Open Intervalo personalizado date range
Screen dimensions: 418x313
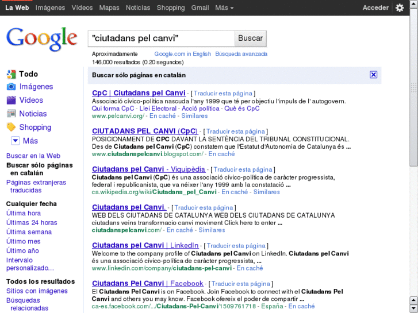[30, 264]
